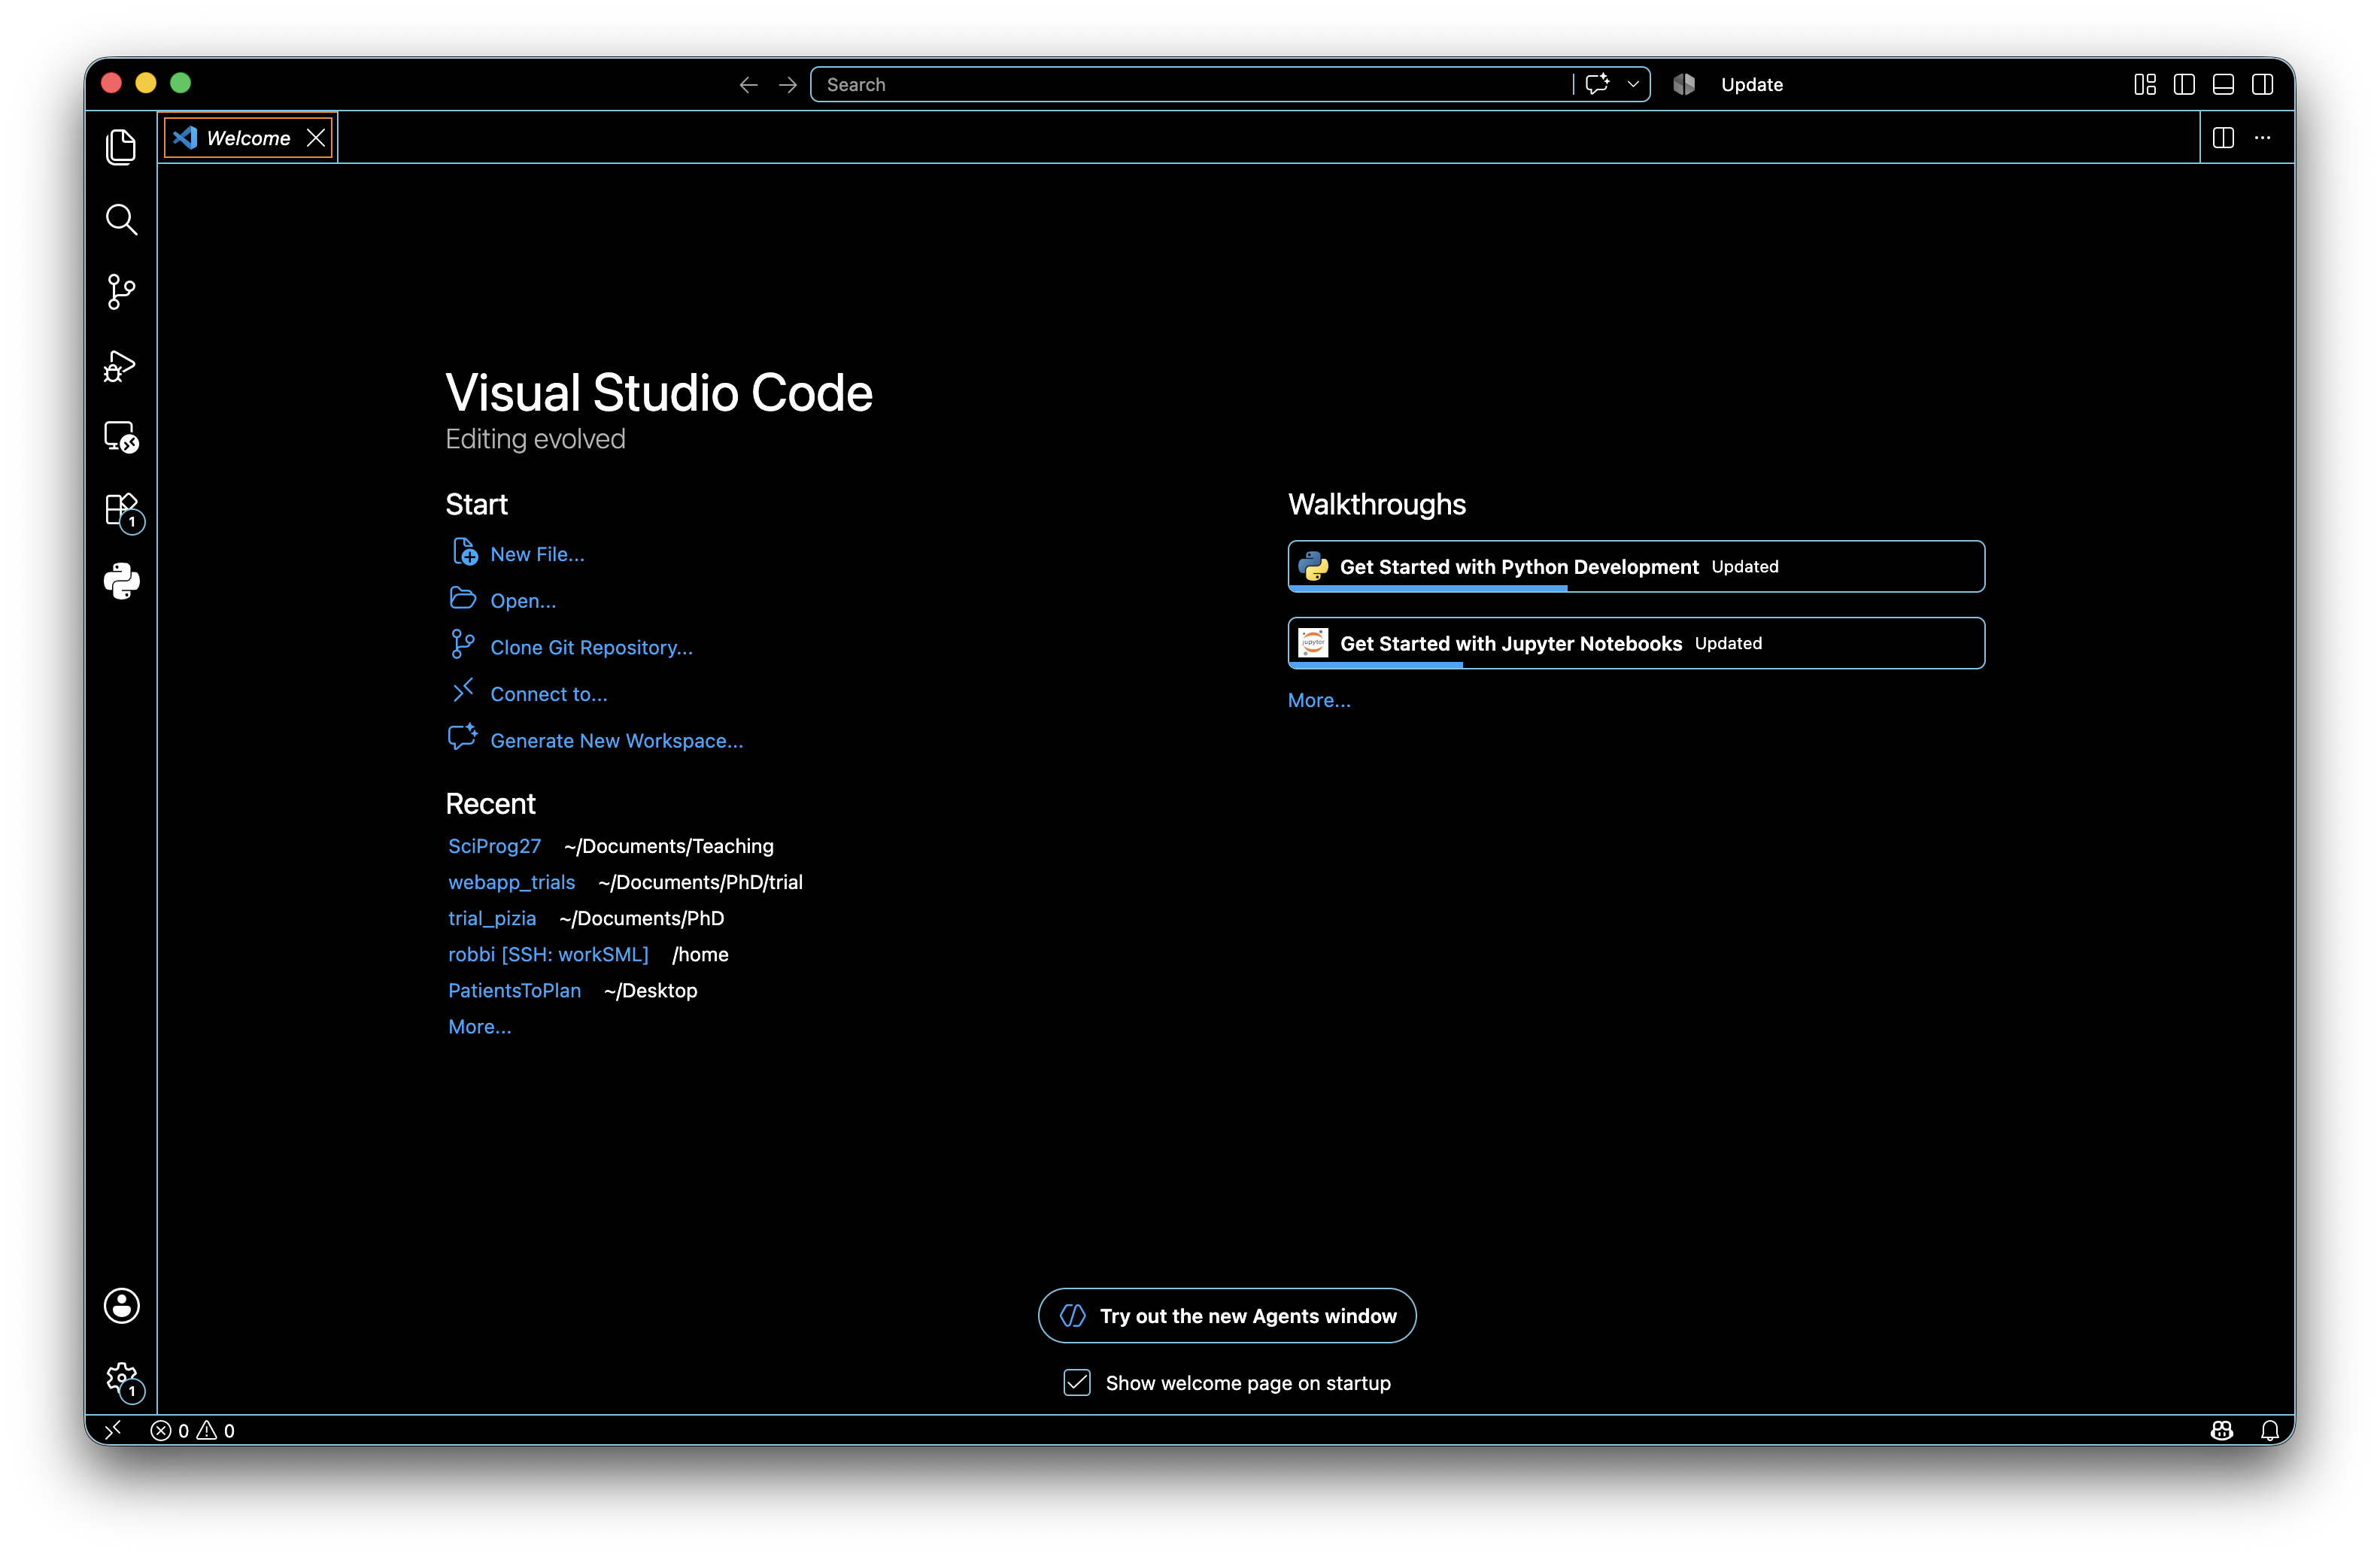Click the Editing evolved subtitle
This screenshot has height=1557, width=2380.
point(535,439)
